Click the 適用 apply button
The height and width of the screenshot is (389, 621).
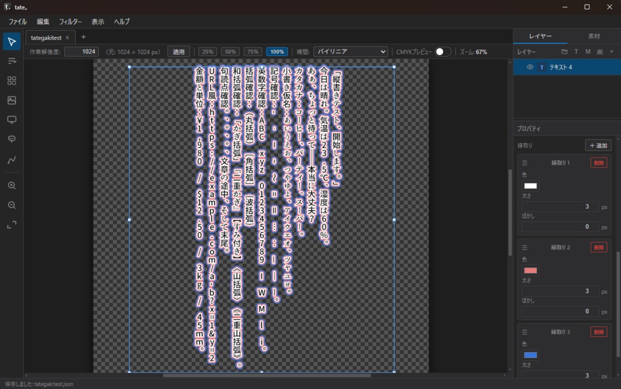tap(179, 52)
